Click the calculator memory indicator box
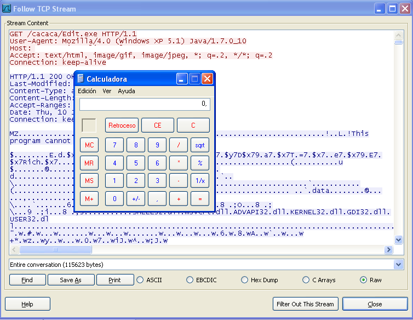This screenshot has width=413, height=320. click(x=89, y=125)
